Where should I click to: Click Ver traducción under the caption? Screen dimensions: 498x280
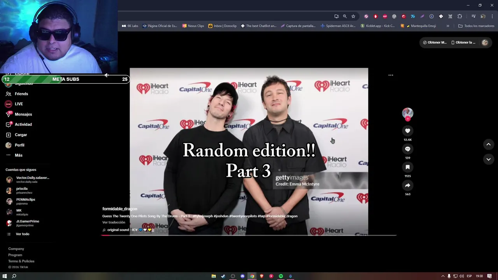coord(114,222)
